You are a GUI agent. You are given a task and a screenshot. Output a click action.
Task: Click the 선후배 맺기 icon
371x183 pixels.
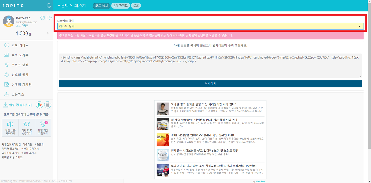[7, 74]
